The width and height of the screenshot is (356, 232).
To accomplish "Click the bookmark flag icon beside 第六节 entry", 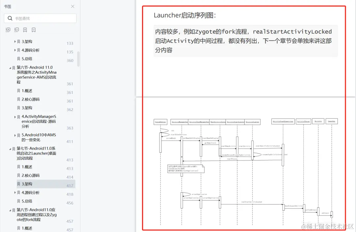I will pyautogui.click(x=13, y=68).
